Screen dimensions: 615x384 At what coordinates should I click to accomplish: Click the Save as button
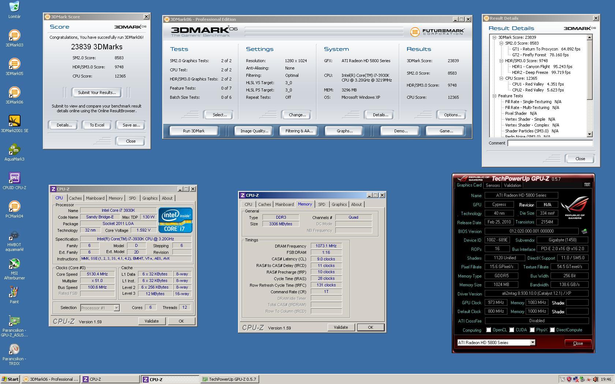(131, 125)
